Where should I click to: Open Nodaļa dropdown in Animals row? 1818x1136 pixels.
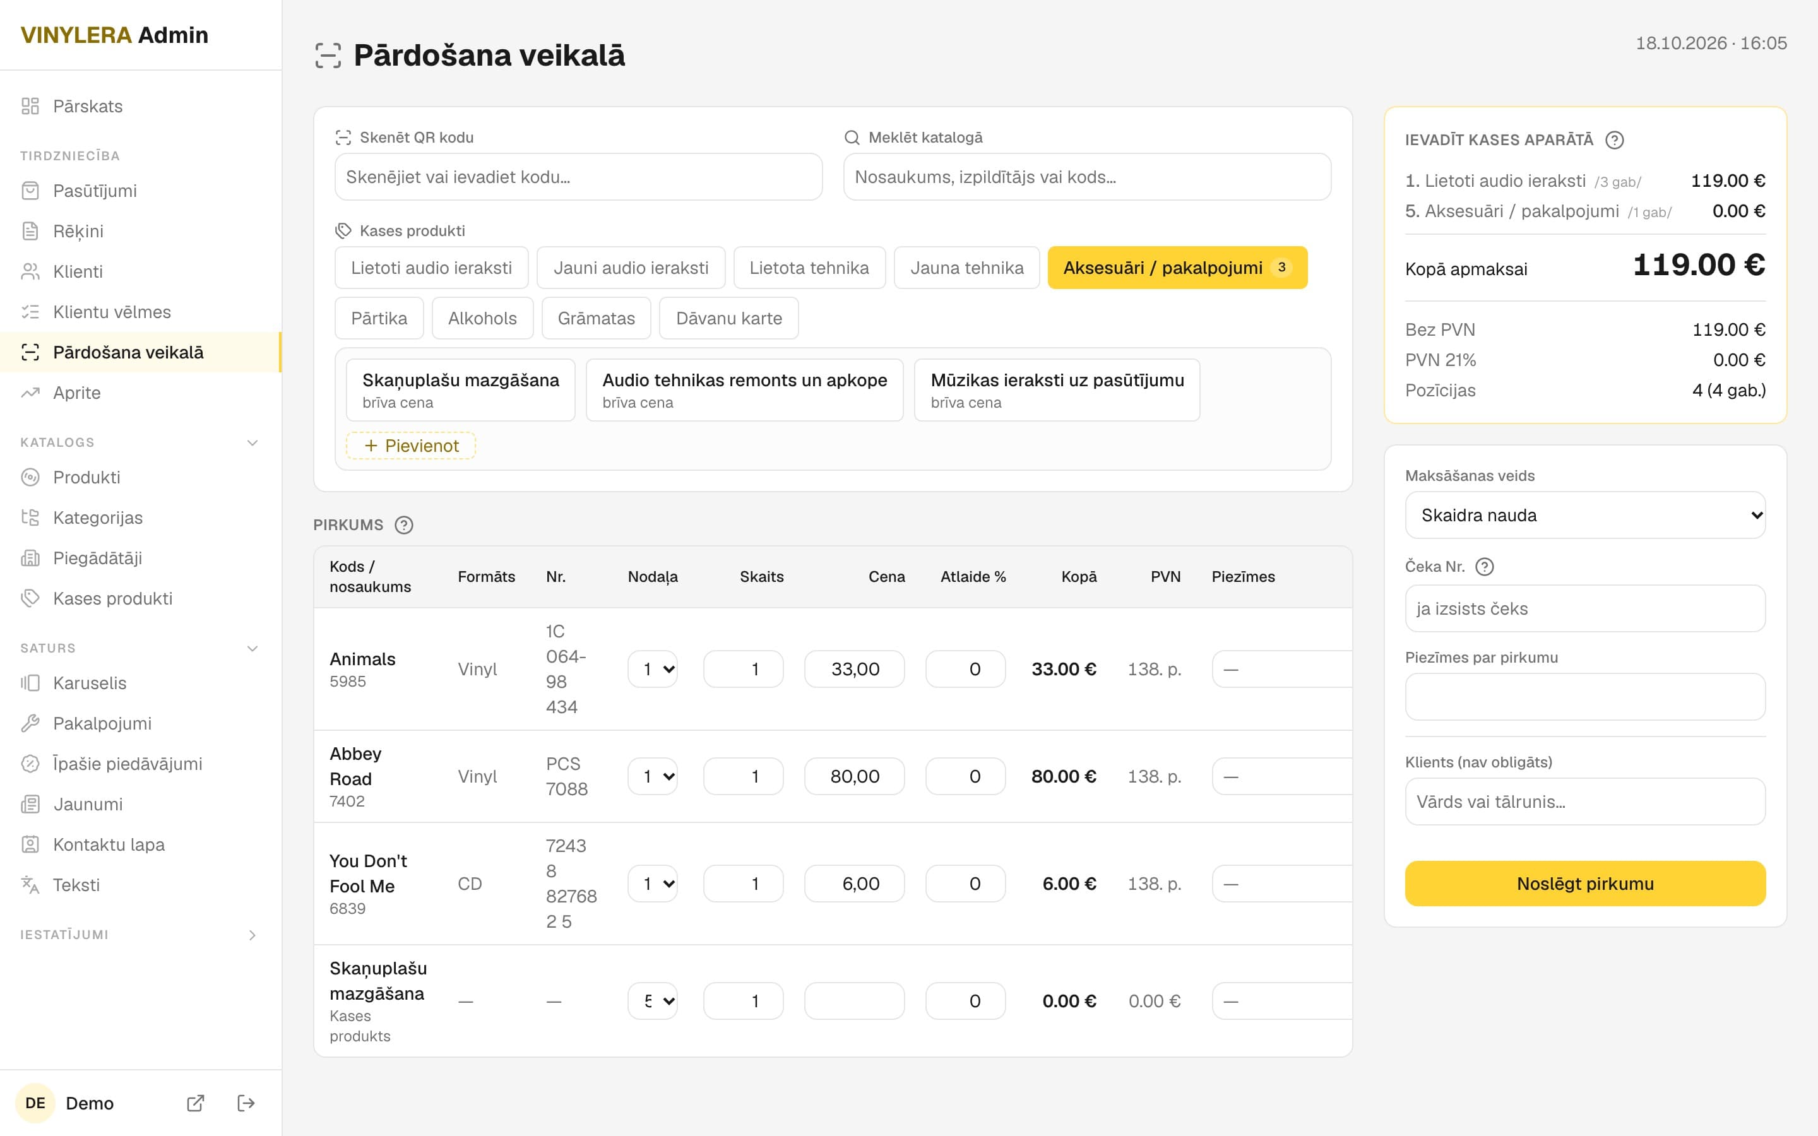pos(653,669)
